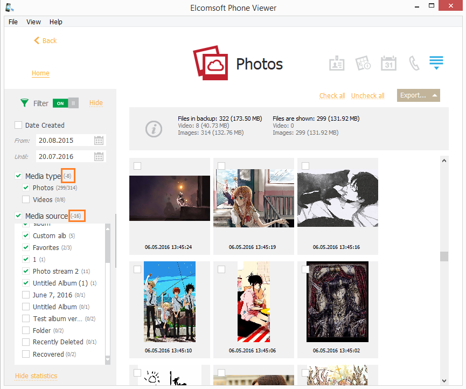Click the Uncheck all link
Image resolution: width=466 pixels, height=389 pixels.
[367, 95]
